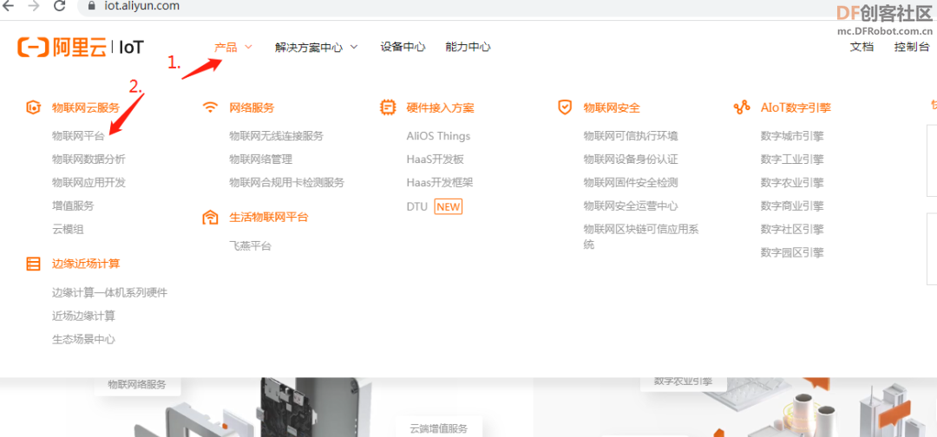Open 数字农业引擎 in the AIoT list
937x437 pixels.
tap(792, 183)
